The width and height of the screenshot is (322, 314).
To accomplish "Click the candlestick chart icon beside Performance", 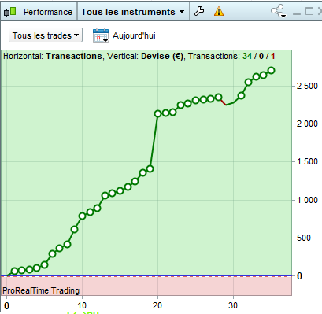I will (10, 12).
